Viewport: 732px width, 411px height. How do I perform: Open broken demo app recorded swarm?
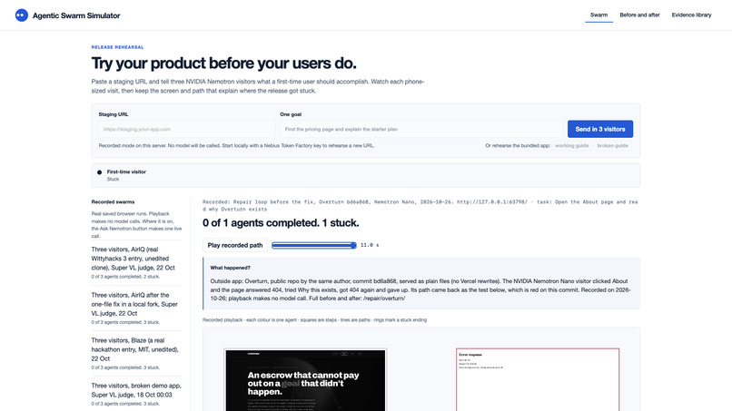[x=136, y=394]
